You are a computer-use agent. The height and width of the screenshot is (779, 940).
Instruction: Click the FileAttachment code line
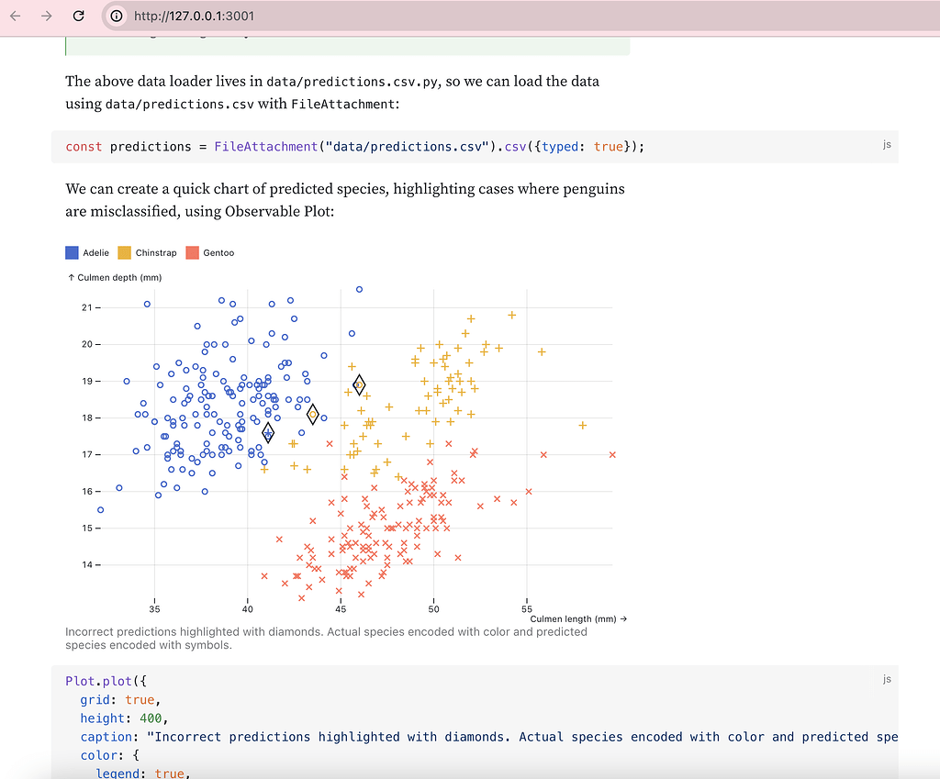(x=355, y=147)
